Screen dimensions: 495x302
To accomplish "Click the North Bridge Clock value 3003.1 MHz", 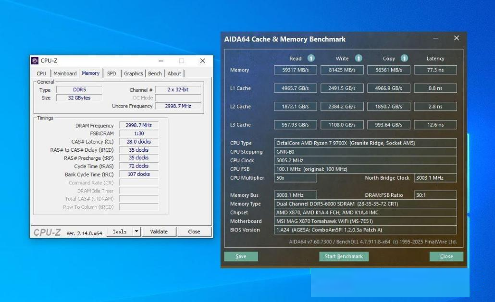I will [435, 178].
